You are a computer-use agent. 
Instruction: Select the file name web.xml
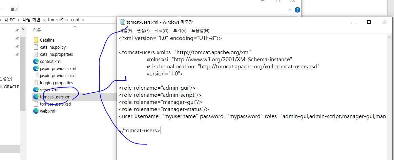[47, 111]
